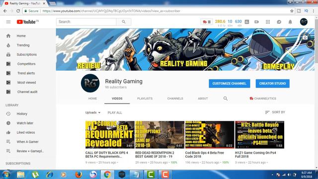Click the CUSTOMIZE CHANNEL button

(x=230, y=84)
